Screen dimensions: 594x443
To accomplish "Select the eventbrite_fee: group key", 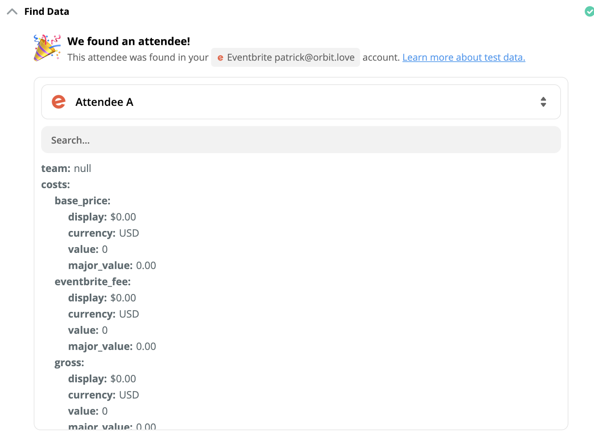I will [92, 282].
